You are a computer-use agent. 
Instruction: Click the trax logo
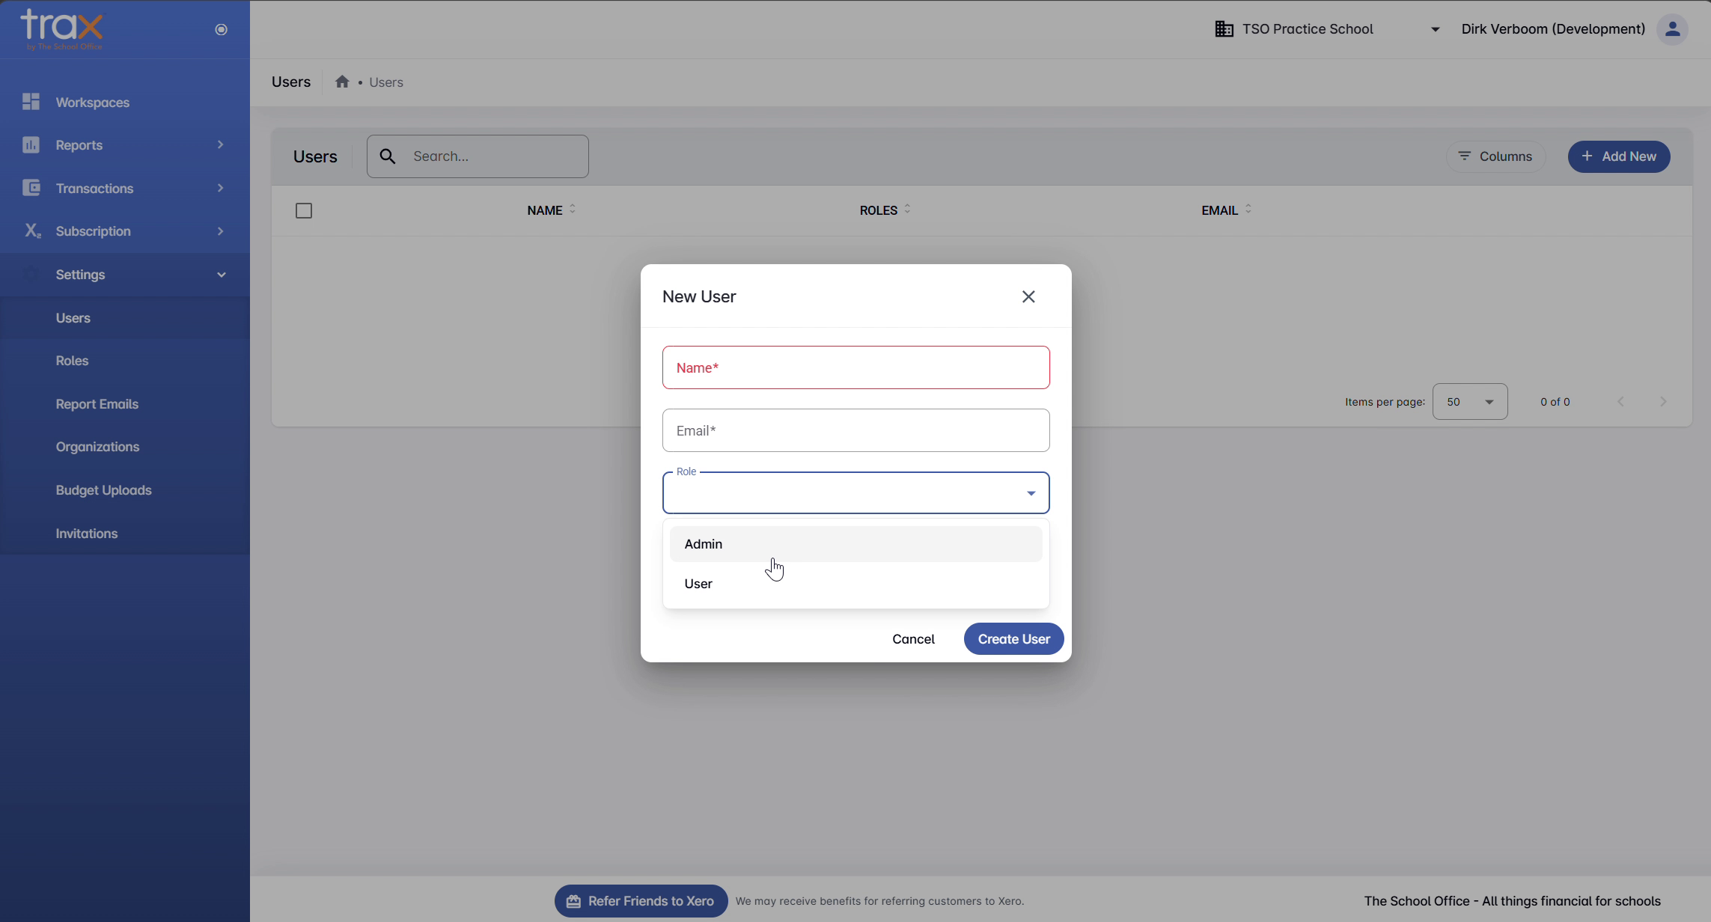point(61,29)
